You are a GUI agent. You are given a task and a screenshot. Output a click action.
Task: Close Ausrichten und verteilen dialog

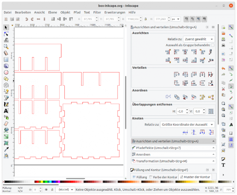click(x=213, y=27)
